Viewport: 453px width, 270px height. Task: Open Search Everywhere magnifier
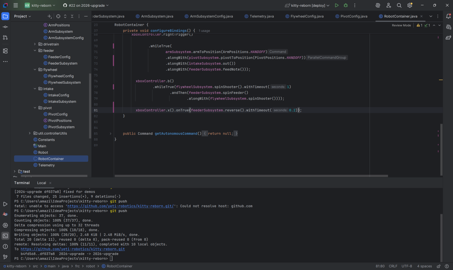399,5
